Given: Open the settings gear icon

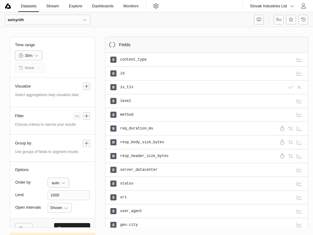Looking at the screenshot, I should (156, 6).
